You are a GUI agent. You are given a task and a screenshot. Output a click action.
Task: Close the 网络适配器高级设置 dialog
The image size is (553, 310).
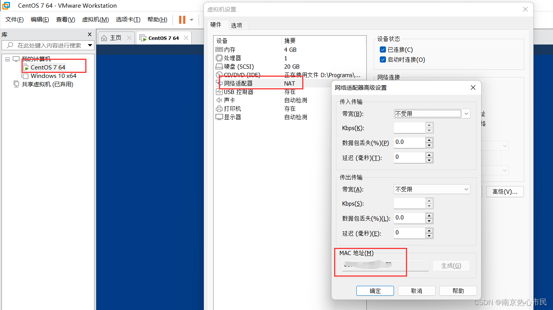coord(473,87)
